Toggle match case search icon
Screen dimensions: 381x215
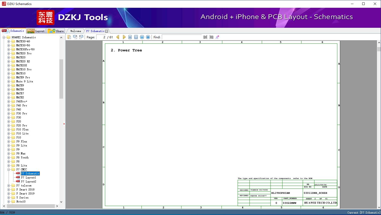tap(217, 37)
